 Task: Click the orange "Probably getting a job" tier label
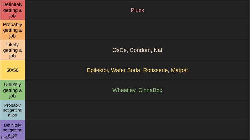(x=12, y=30)
